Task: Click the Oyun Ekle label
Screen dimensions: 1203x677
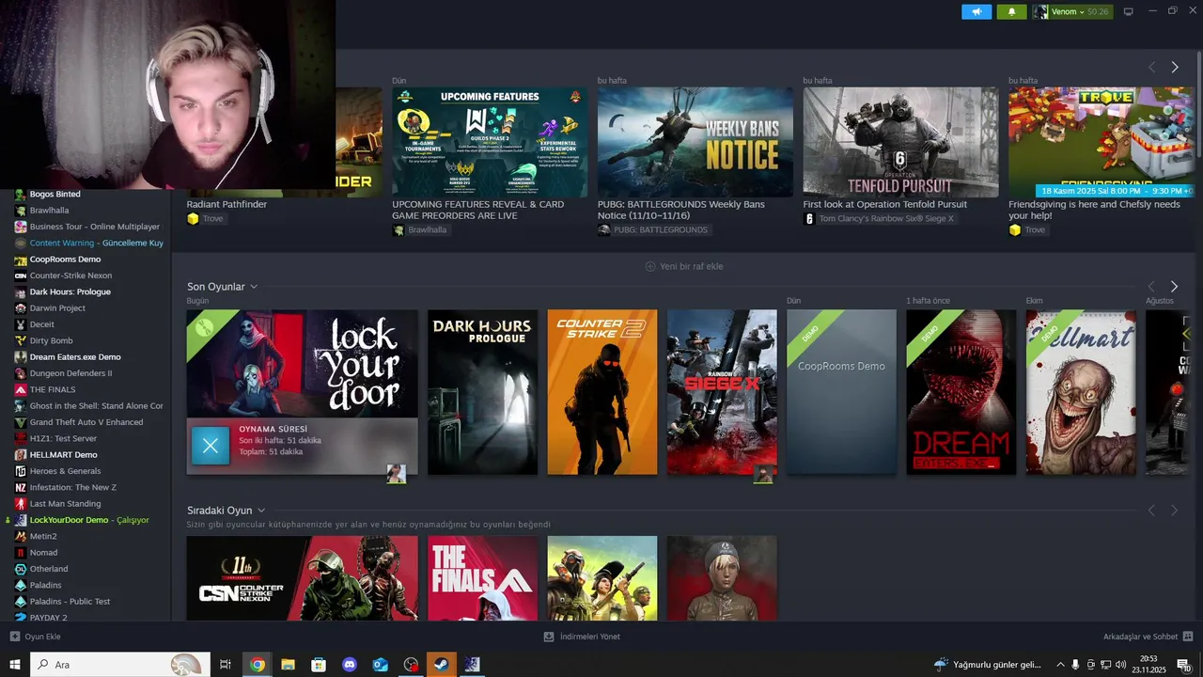Action: click(x=43, y=637)
